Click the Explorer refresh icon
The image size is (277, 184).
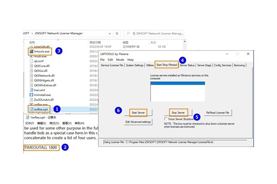pyautogui.click(x=117, y=34)
